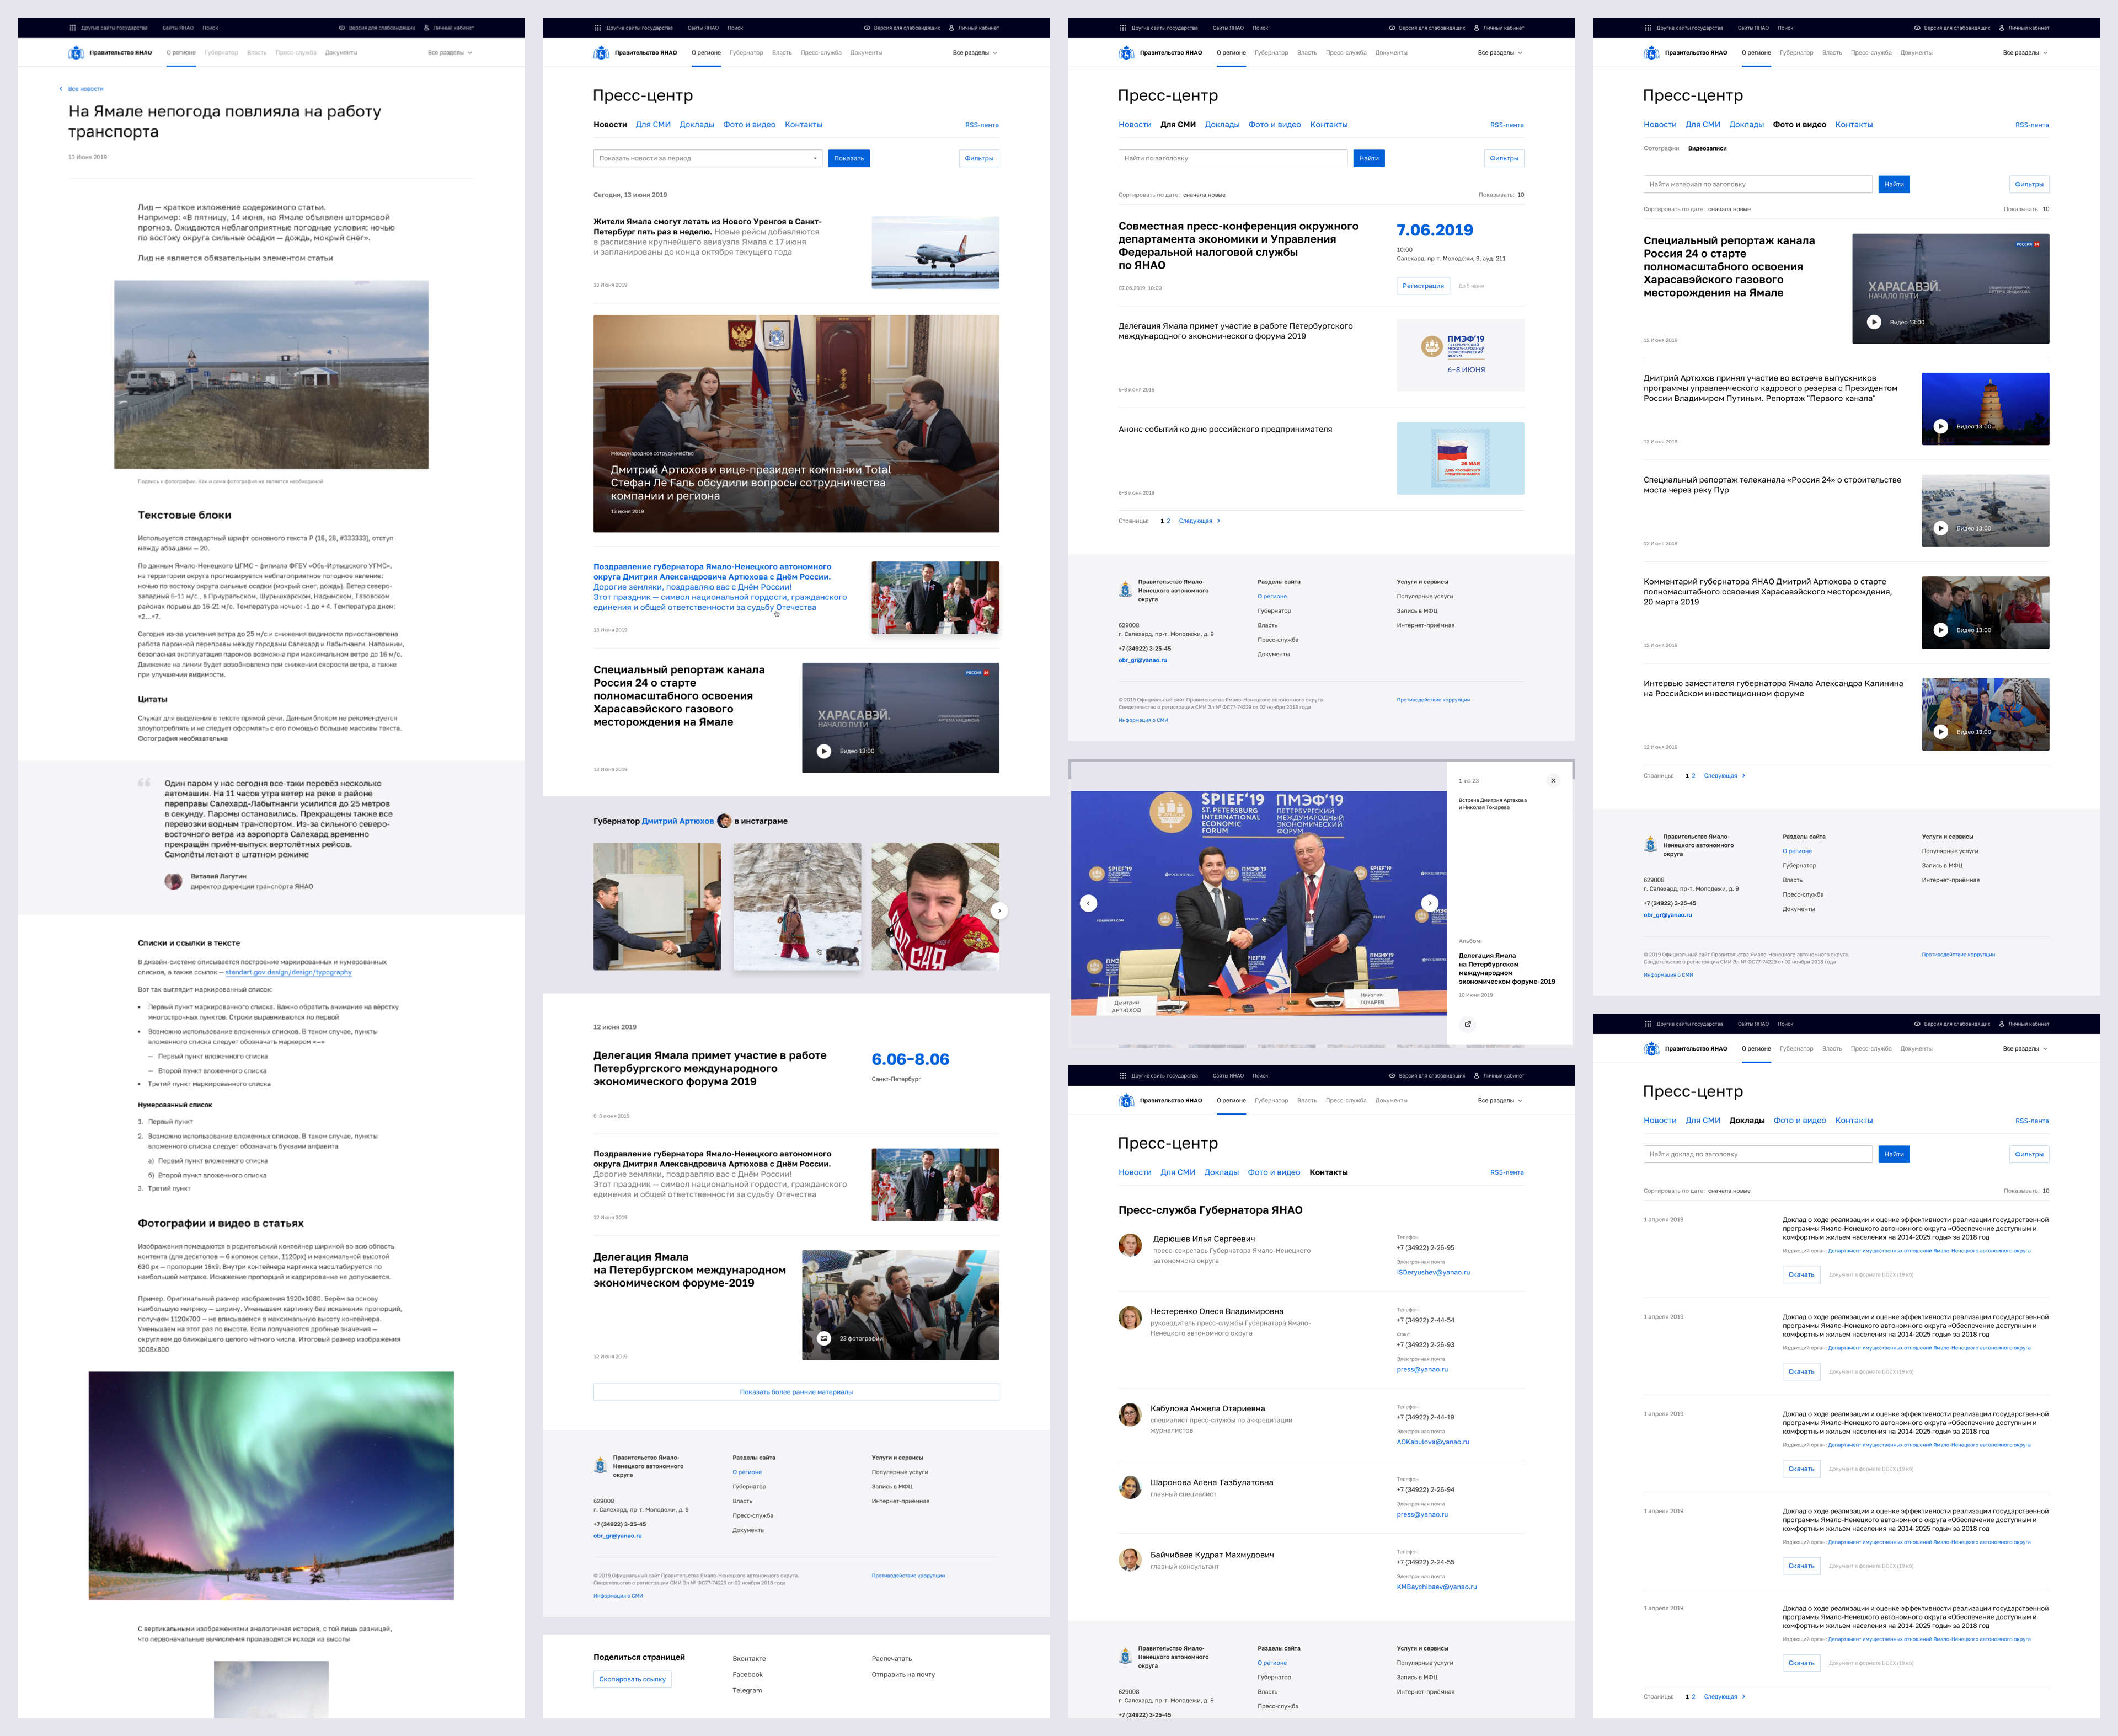Click the back chevron beside Все новости
Viewport: 2118px width, 1736px height.
[61, 89]
